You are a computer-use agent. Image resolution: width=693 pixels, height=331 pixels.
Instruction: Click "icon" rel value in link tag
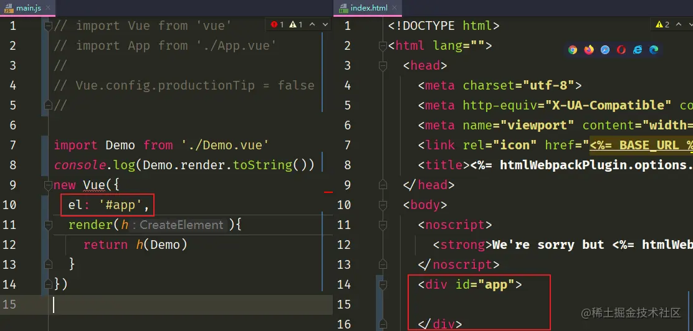pos(515,145)
